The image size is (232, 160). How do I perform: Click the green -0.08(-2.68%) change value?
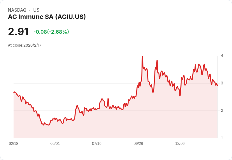51,32
